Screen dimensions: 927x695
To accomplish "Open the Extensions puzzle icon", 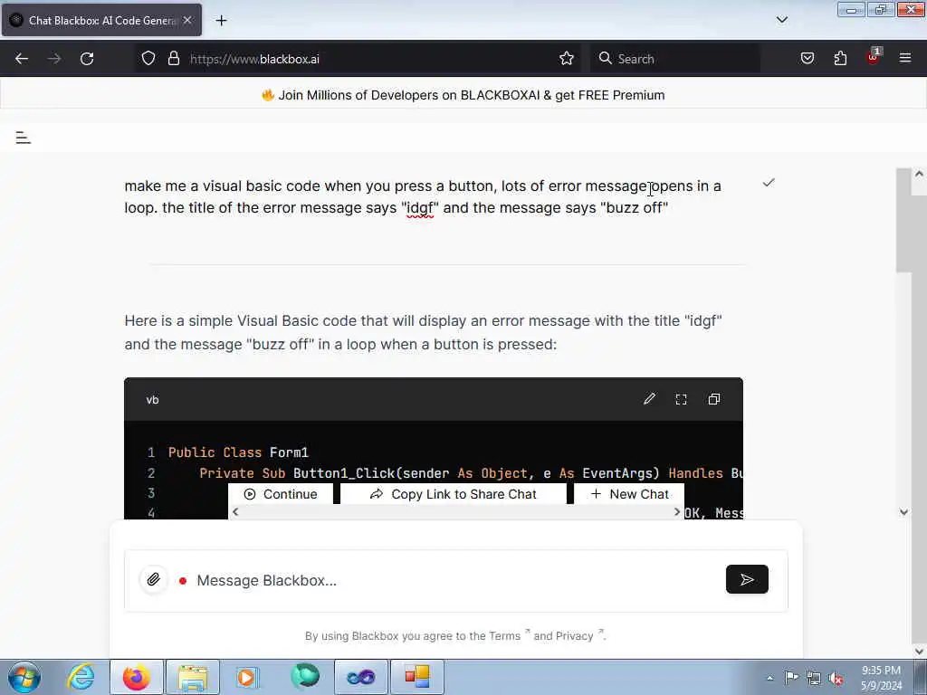I will (x=840, y=59).
